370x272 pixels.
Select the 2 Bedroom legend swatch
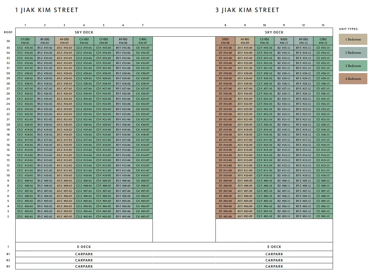(353, 53)
